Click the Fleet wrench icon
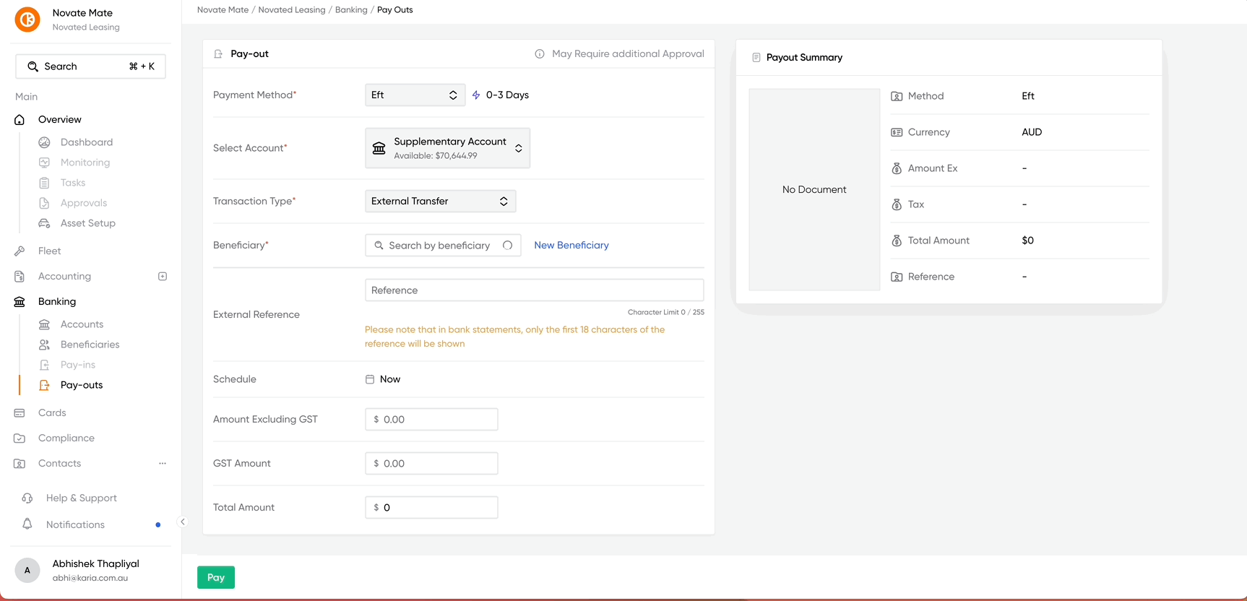Viewport: 1247px width, 601px height. coord(20,251)
